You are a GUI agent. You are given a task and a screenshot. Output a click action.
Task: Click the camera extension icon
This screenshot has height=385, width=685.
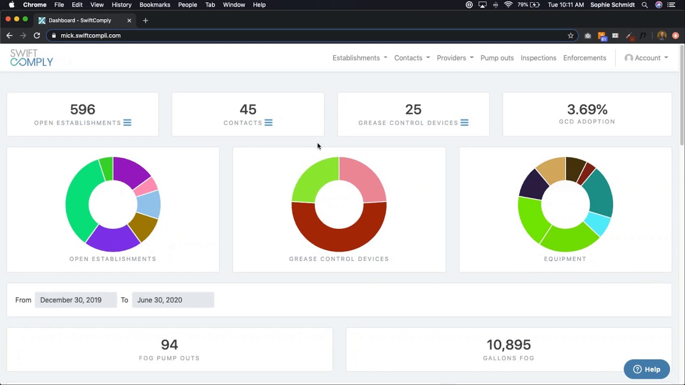pos(588,35)
